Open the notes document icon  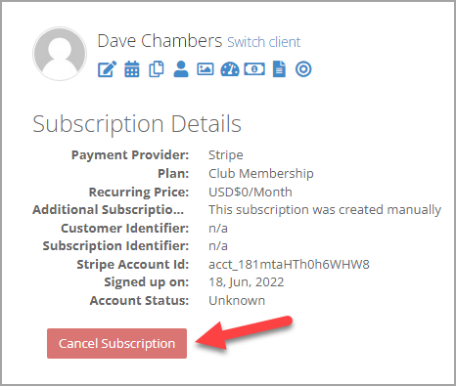click(x=279, y=69)
